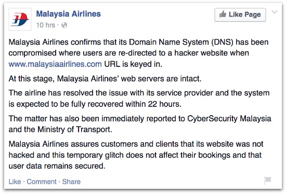
Task: Click the Malaysia Airlines logo profile picture
Action: [x=20, y=19]
